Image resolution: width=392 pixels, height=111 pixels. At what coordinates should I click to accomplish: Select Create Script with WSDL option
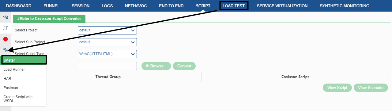click(18, 99)
